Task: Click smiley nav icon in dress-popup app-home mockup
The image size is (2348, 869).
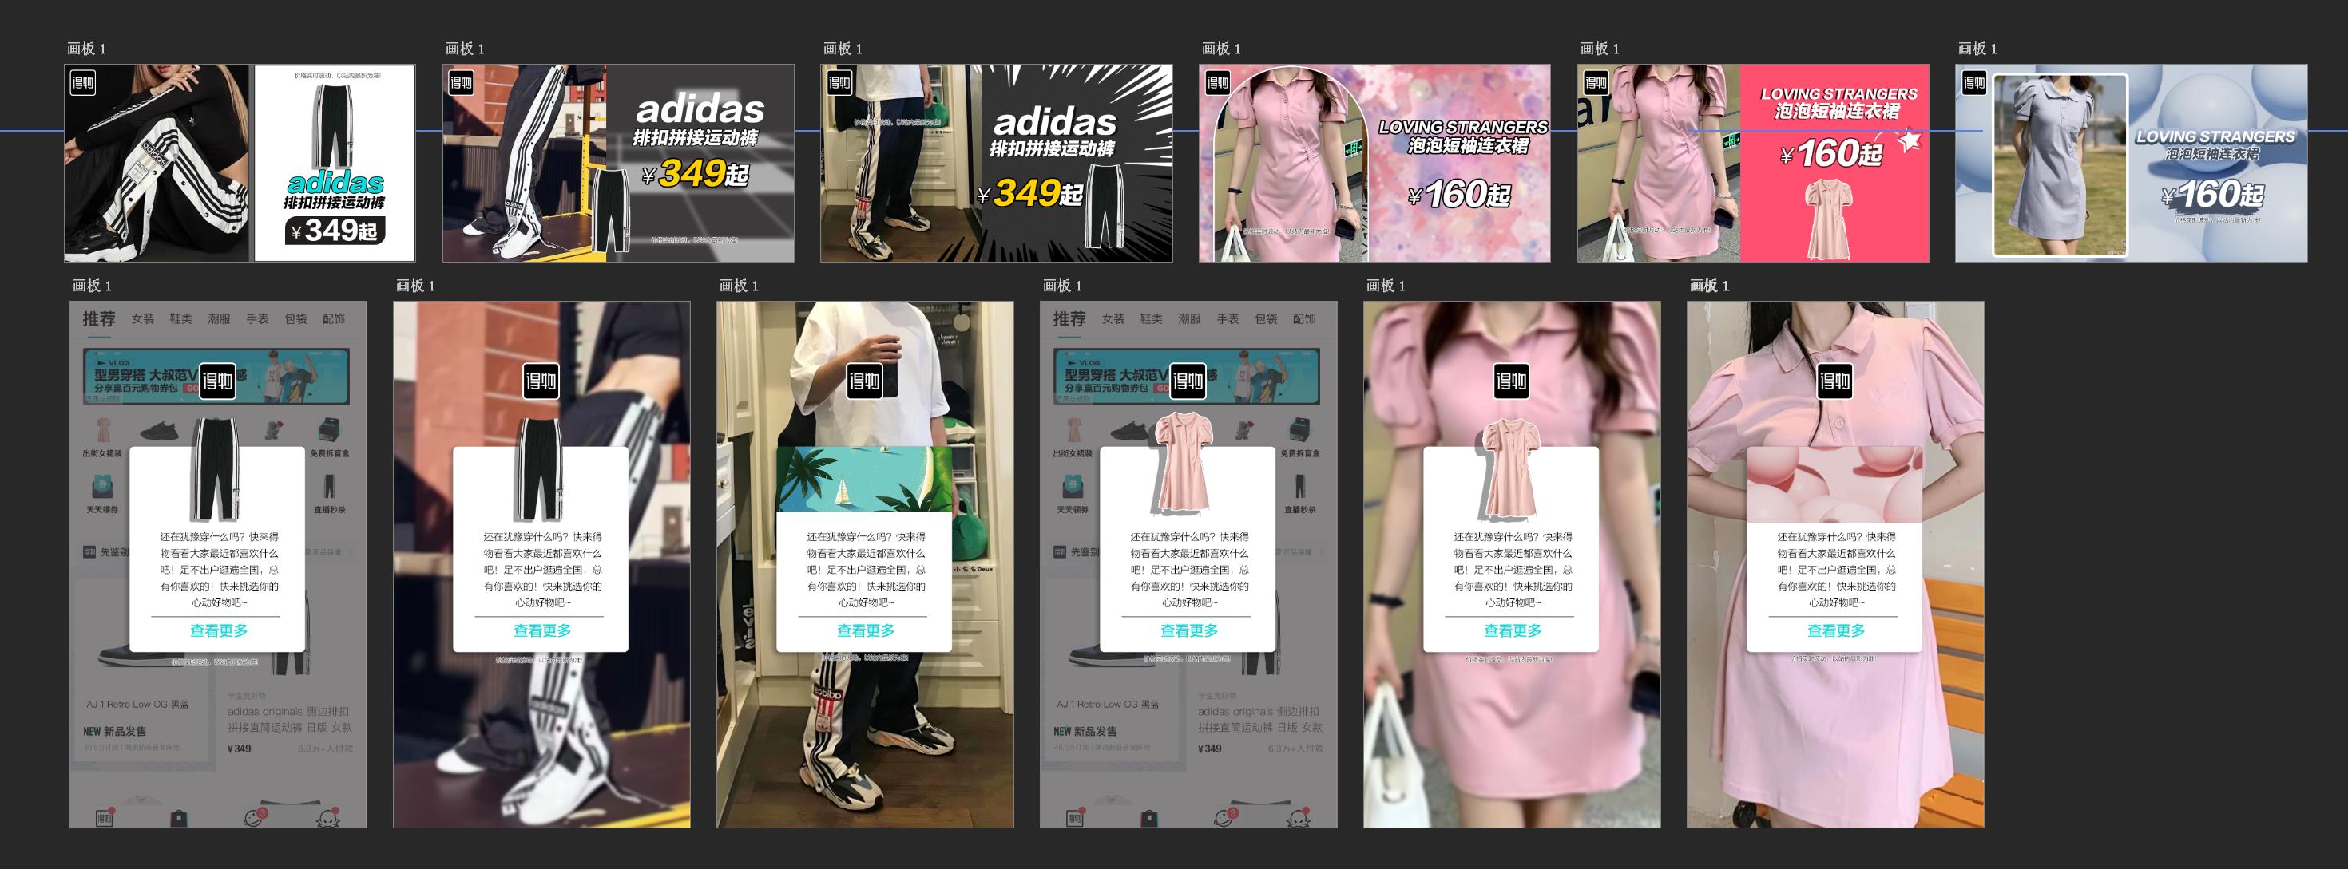Action: [1225, 817]
